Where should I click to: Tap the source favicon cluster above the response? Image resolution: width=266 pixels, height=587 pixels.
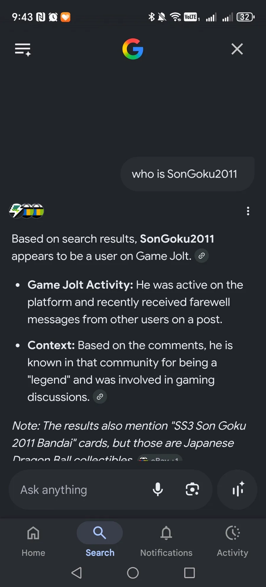(27, 211)
